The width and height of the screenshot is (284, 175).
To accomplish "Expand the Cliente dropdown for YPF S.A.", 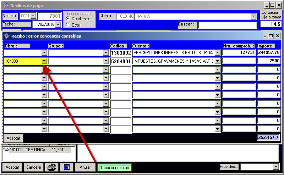I will point(253,16).
